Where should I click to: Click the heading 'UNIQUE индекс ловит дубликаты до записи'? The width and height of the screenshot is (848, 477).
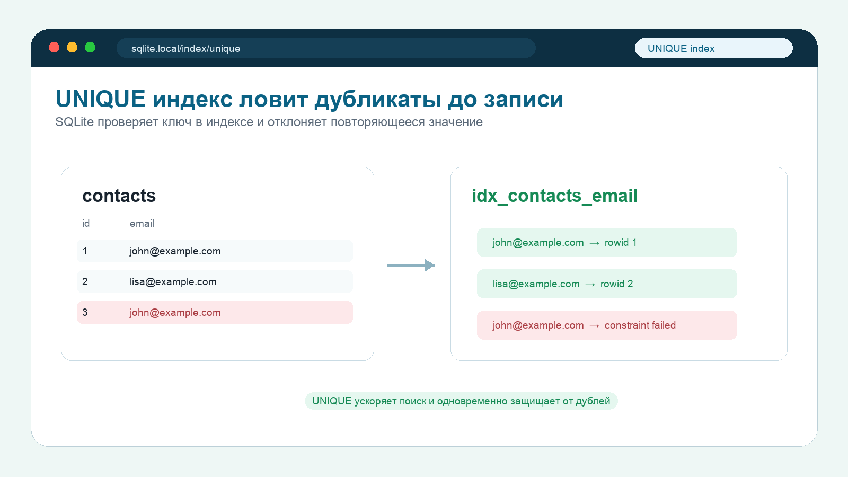coord(310,99)
